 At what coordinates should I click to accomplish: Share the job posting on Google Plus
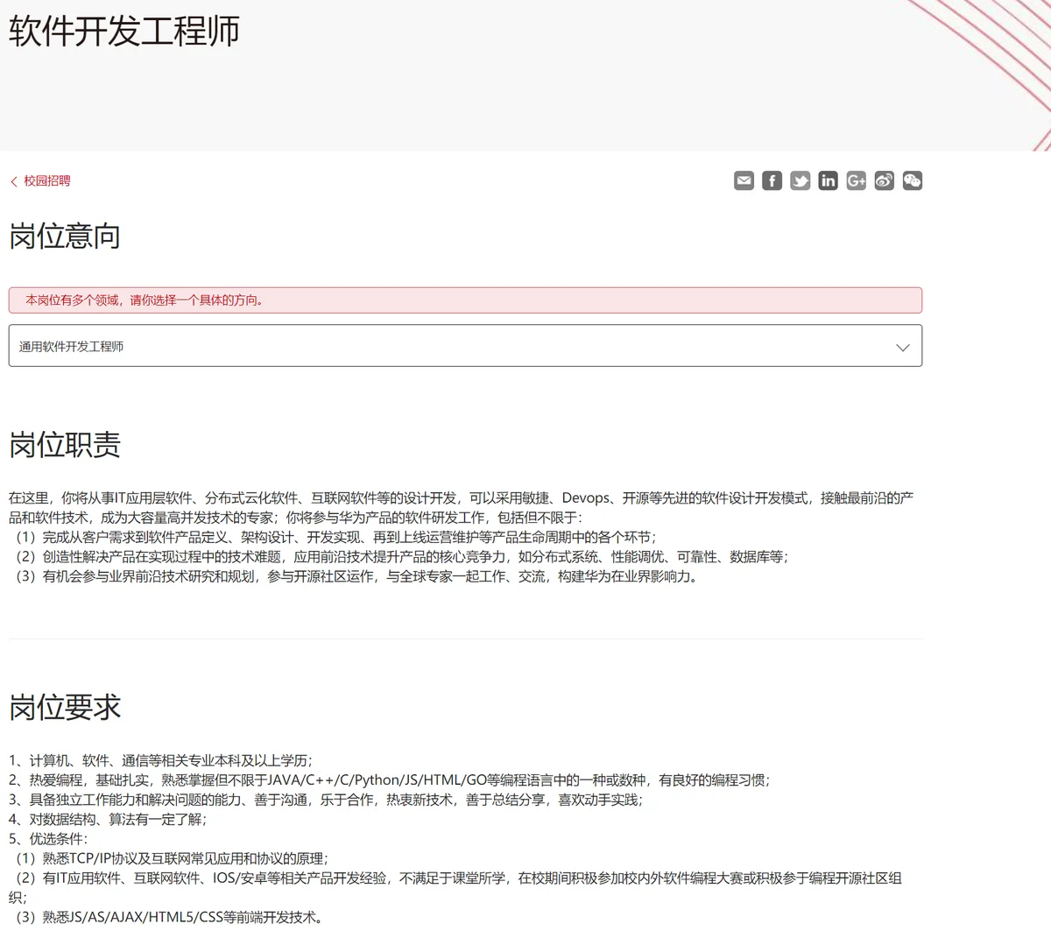[x=856, y=180]
